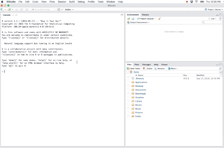
Task: Maximize the Files pane
Action: [220, 65]
